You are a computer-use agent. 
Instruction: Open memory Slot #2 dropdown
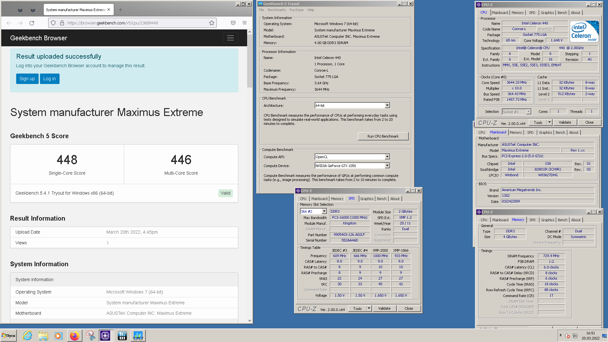[x=324, y=211]
